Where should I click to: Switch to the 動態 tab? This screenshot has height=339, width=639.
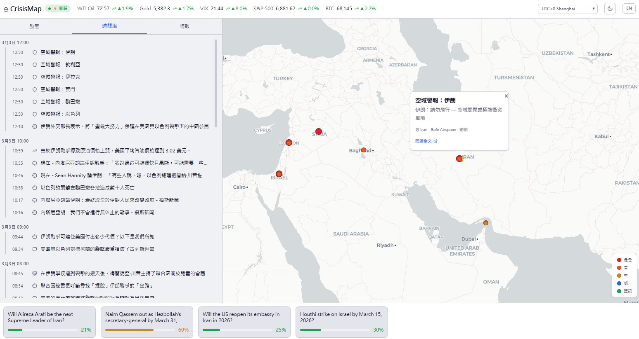34,26
